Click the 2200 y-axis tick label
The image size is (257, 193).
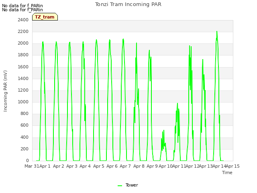coord(23,31)
